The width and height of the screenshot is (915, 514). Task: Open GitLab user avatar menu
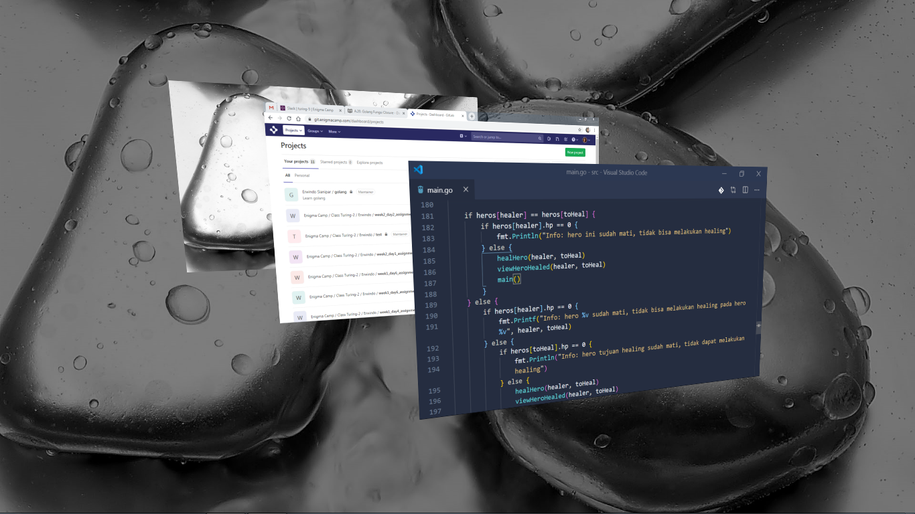click(x=587, y=140)
